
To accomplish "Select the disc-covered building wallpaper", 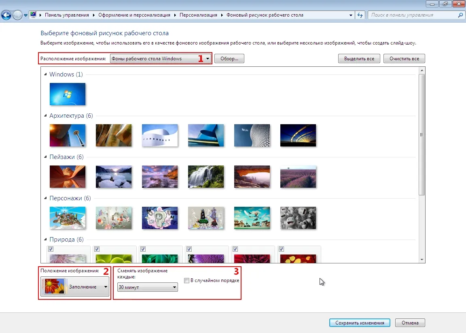I will click(252, 135).
